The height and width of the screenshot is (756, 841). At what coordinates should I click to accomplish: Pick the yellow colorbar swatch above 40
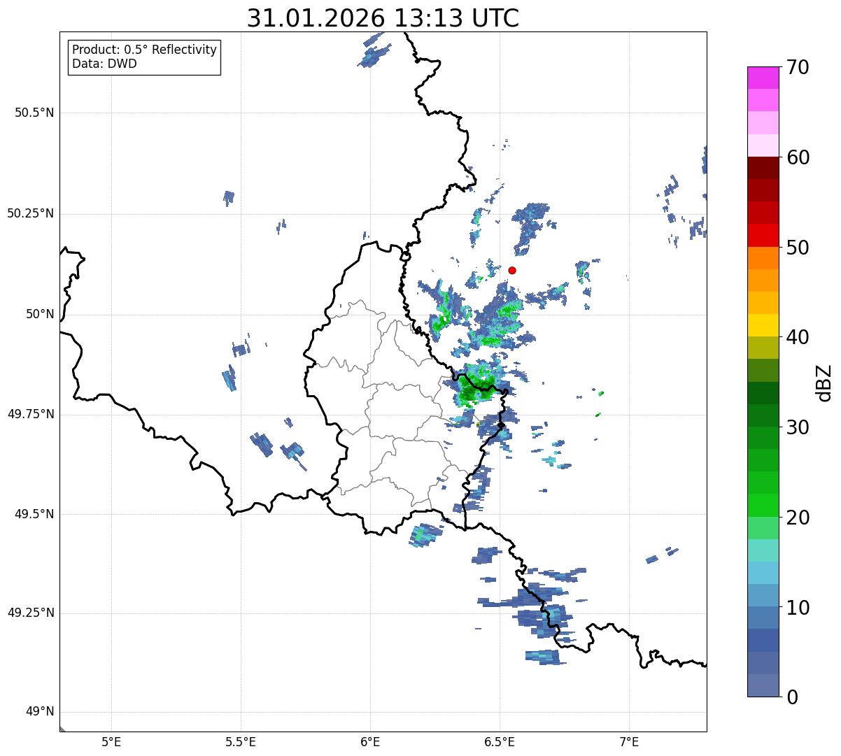pyautogui.click(x=763, y=325)
